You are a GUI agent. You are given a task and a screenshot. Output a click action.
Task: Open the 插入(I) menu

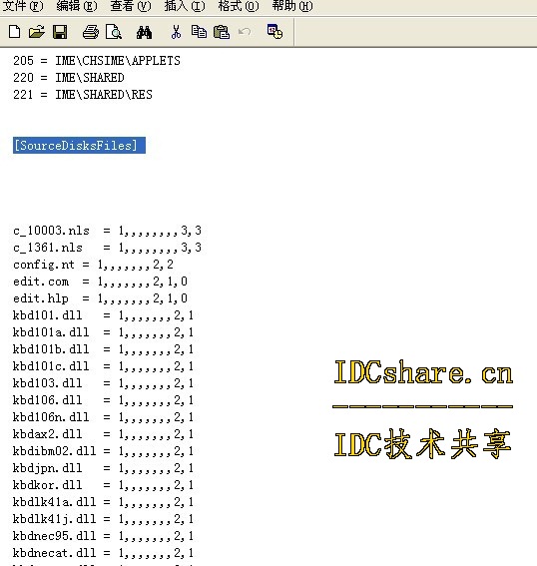[185, 6]
